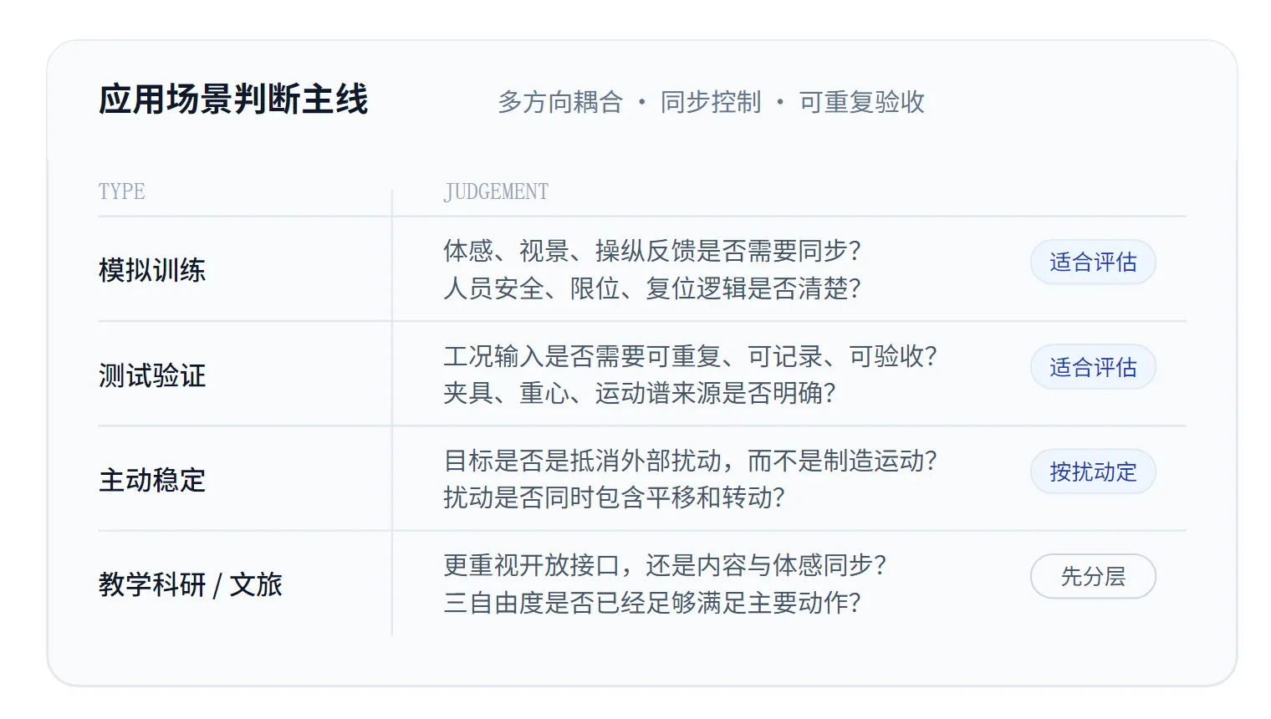Select the 先分层 badge
1271x719 pixels.
[x=1093, y=577]
